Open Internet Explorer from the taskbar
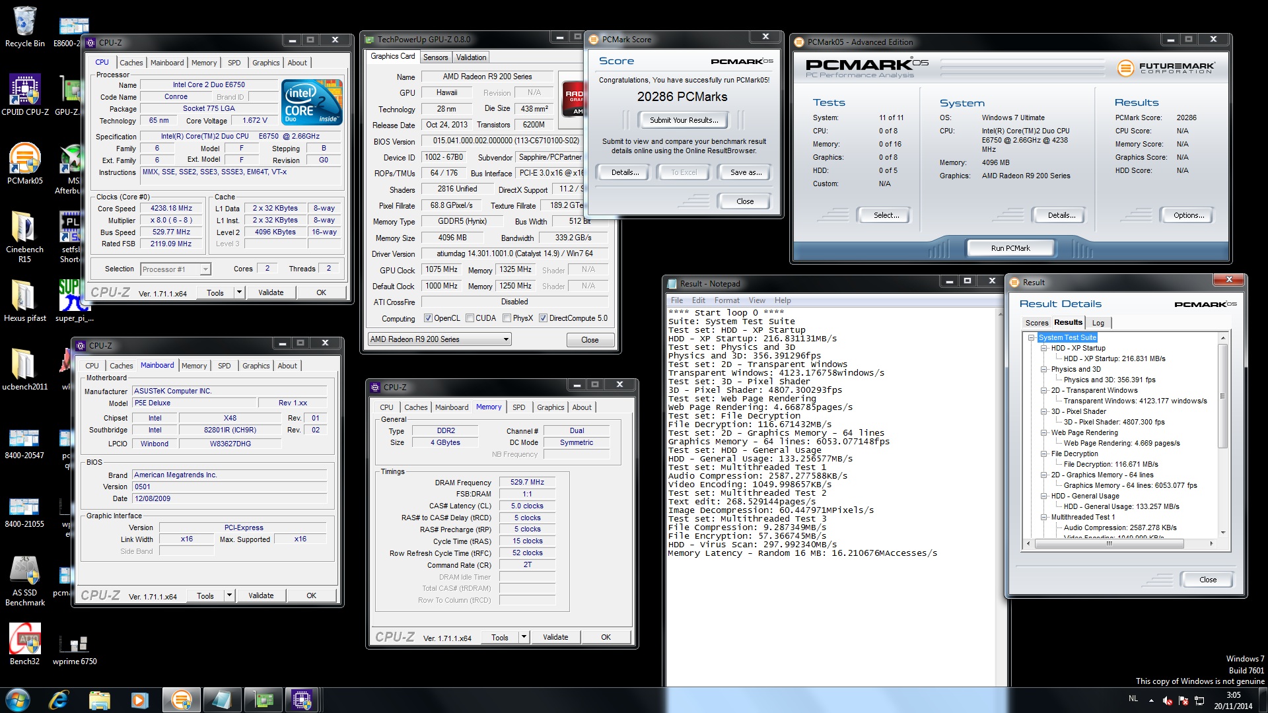Screen dimensions: 1268x713 59,700
